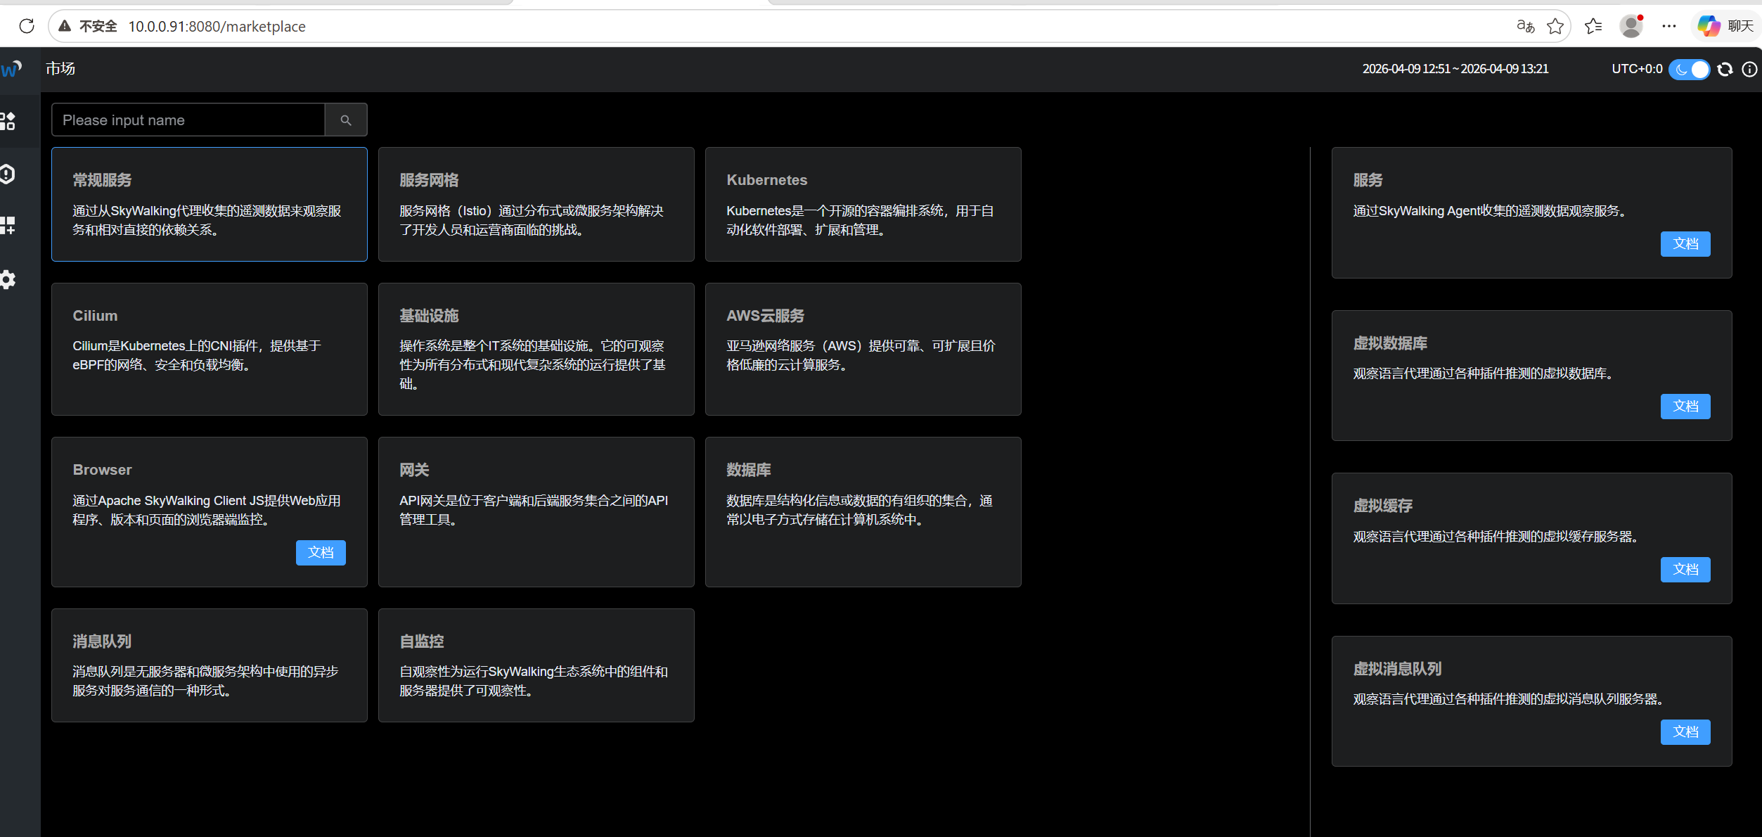
Task: Click the browser page reload icon
Action: (27, 26)
